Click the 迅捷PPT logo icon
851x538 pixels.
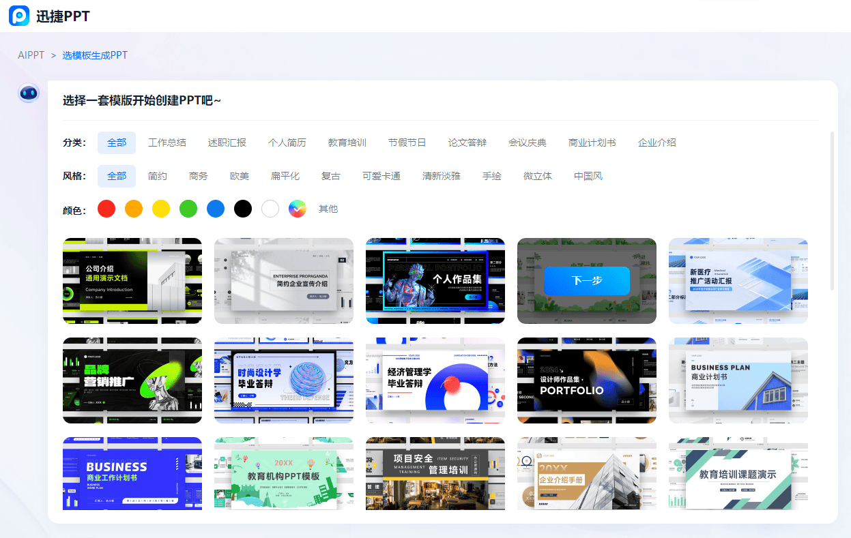point(19,16)
